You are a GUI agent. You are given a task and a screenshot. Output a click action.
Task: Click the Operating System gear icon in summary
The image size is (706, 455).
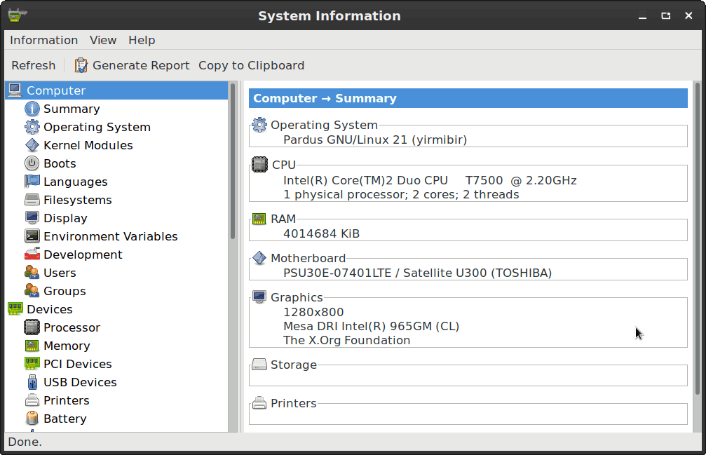tap(259, 125)
